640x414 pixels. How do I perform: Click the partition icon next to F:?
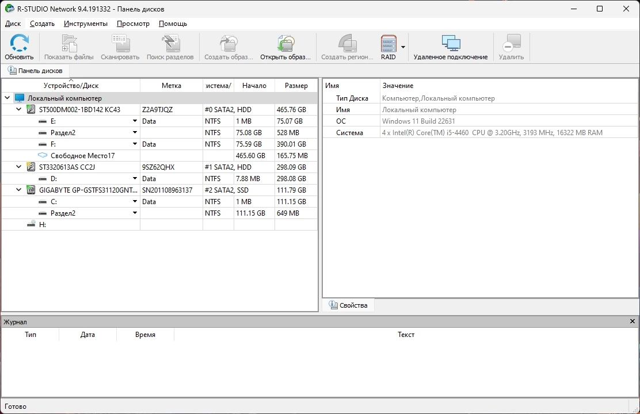43,144
